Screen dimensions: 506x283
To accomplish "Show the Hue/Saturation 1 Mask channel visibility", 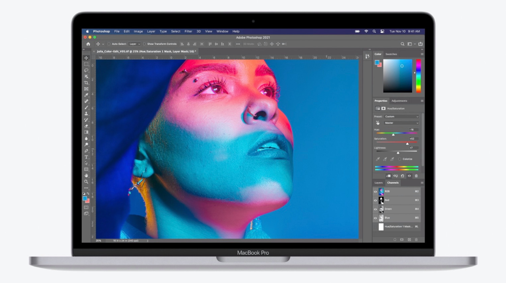I will click(375, 227).
